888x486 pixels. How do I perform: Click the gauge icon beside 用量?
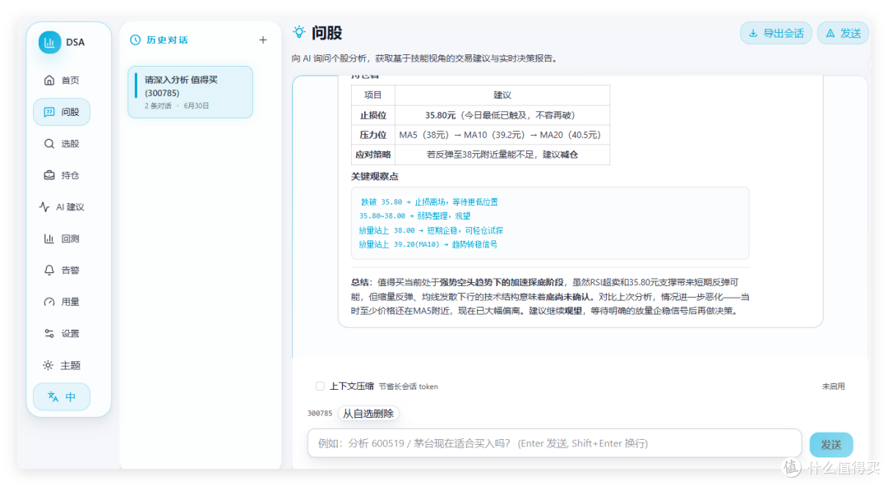coord(49,302)
